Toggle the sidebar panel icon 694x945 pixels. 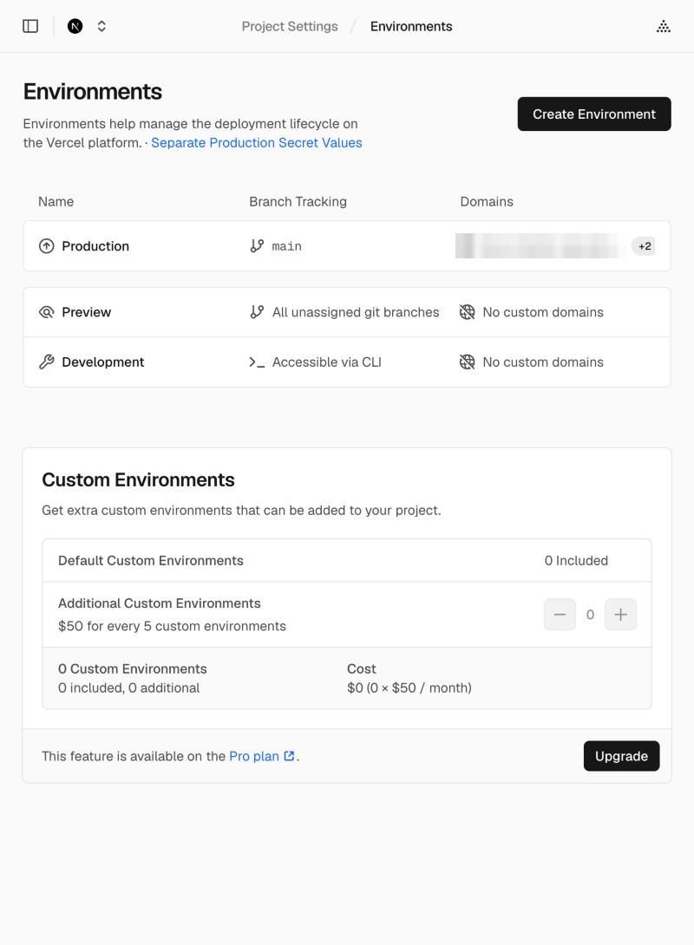tap(30, 26)
